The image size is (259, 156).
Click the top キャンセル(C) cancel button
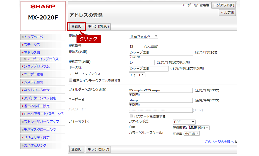pos(98,26)
